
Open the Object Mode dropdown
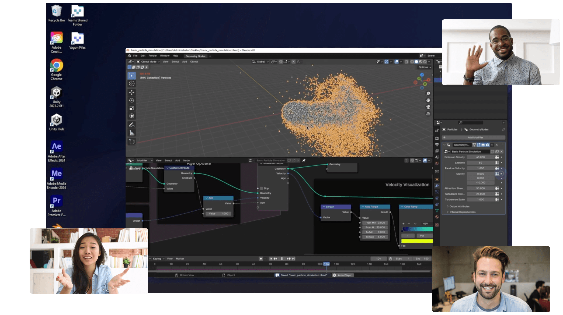149,61
